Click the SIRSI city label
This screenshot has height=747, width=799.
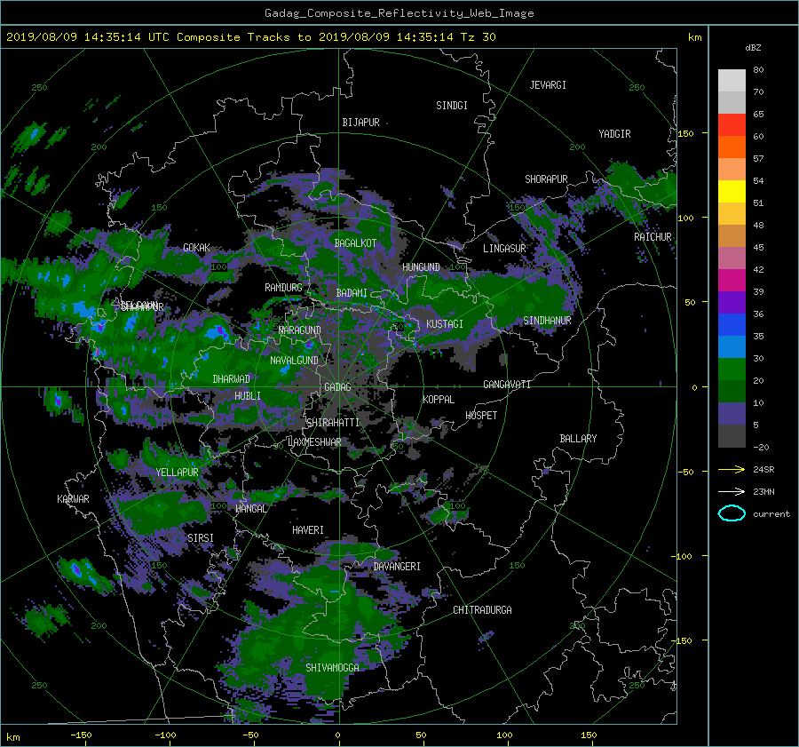(201, 538)
